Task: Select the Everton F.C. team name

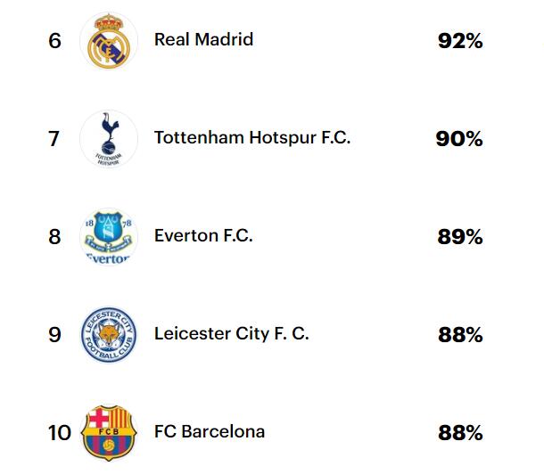Action: point(203,235)
